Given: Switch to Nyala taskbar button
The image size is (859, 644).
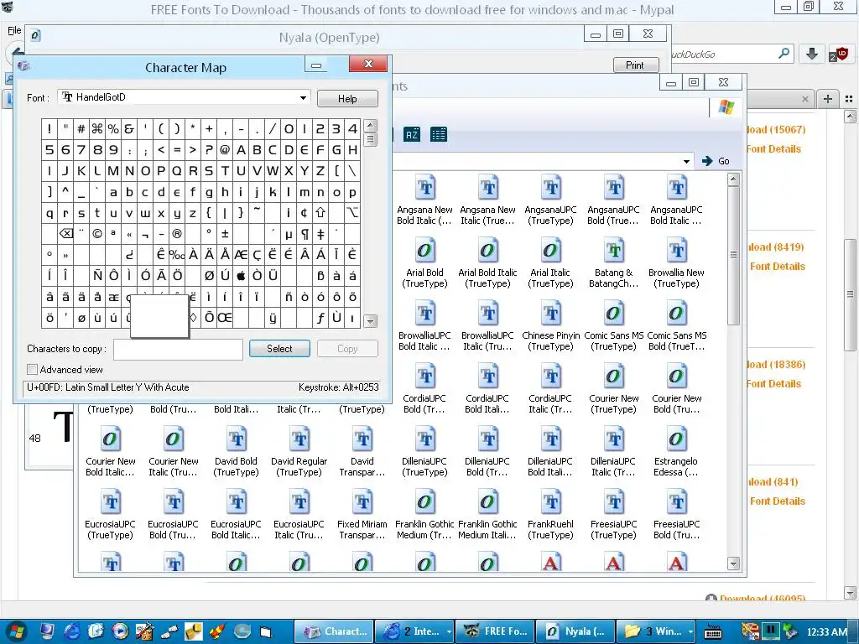Looking at the screenshot, I should pyautogui.click(x=575, y=631).
